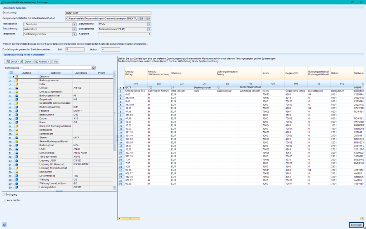366x229 pixels.
Task: Expand the Betragsformat dropdown
Action: [x=149, y=29]
